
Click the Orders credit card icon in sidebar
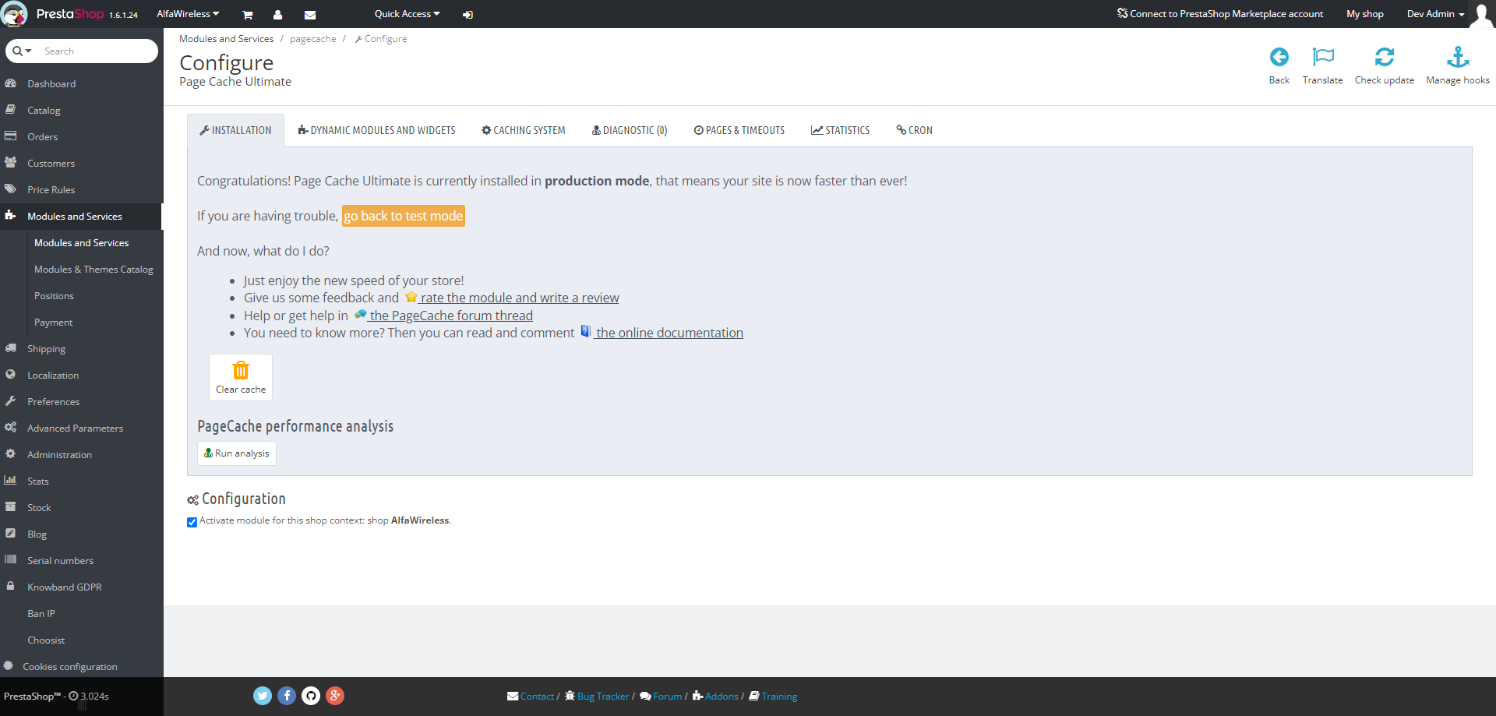(11, 136)
